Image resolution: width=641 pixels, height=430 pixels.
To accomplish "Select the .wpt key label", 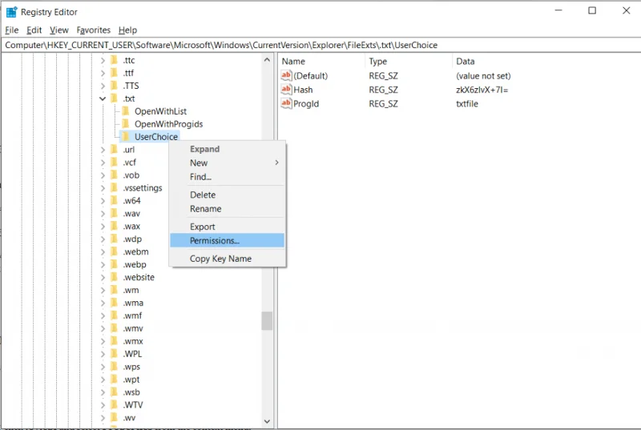I will pyautogui.click(x=131, y=380).
